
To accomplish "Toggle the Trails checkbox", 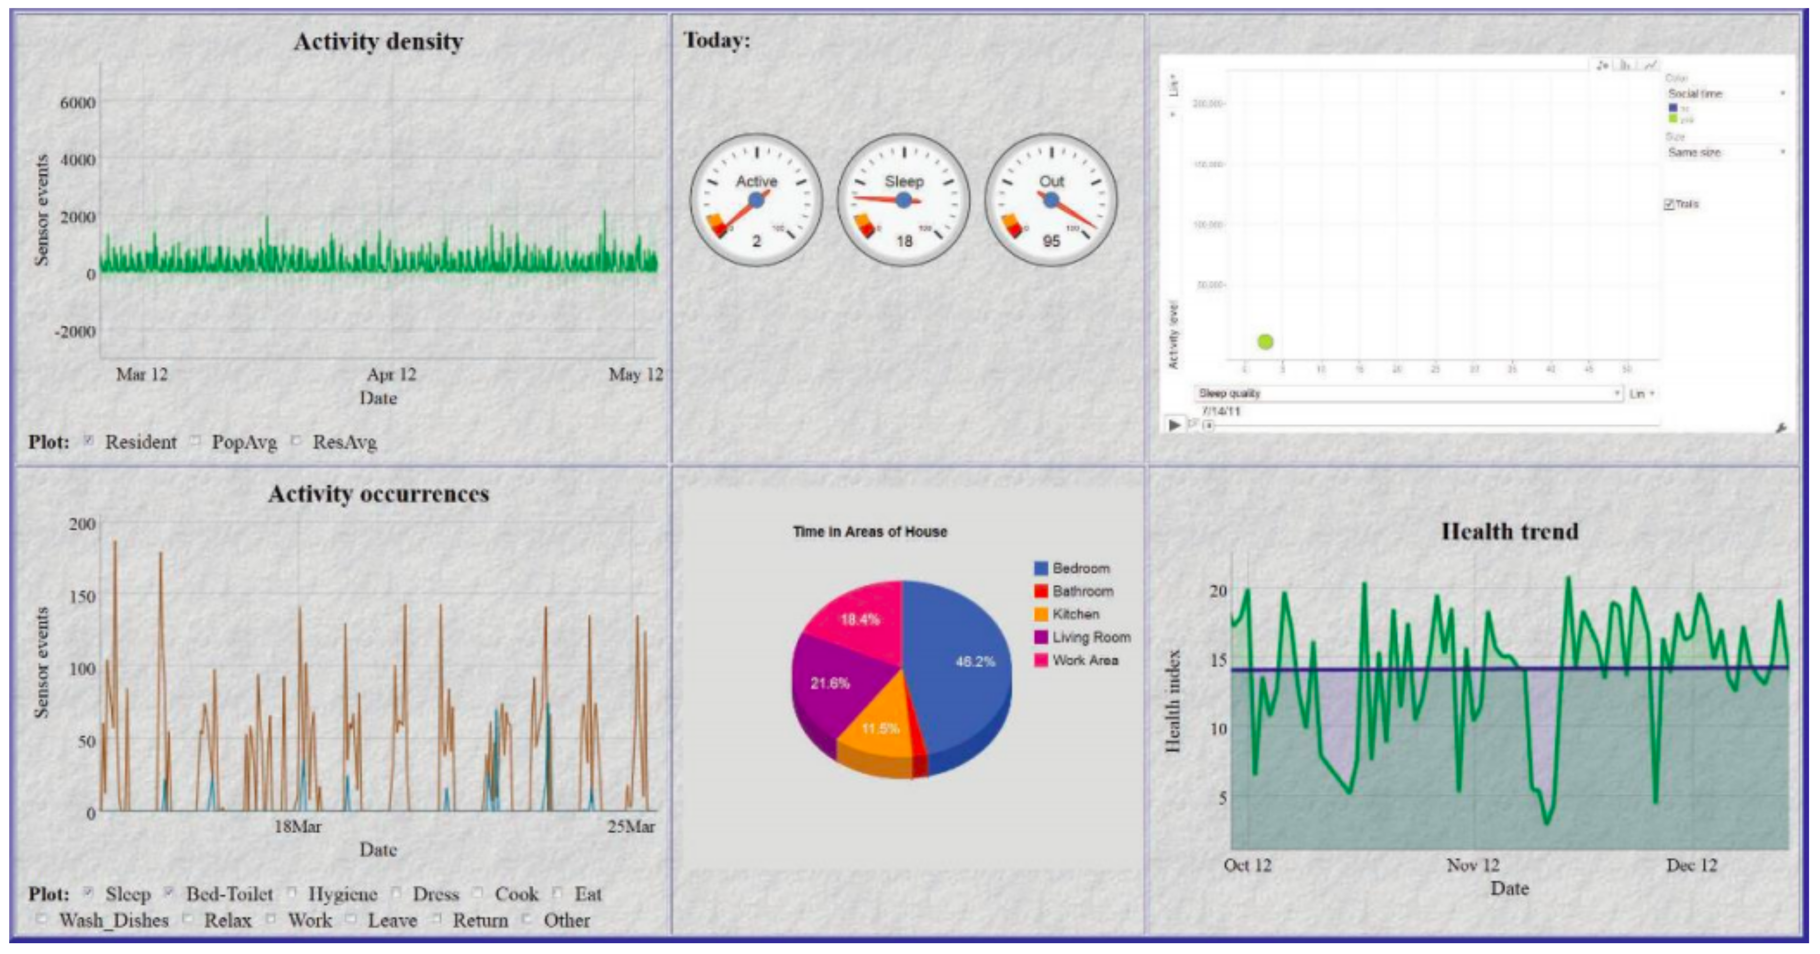I will pyautogui.click(x=1669, y=204).
